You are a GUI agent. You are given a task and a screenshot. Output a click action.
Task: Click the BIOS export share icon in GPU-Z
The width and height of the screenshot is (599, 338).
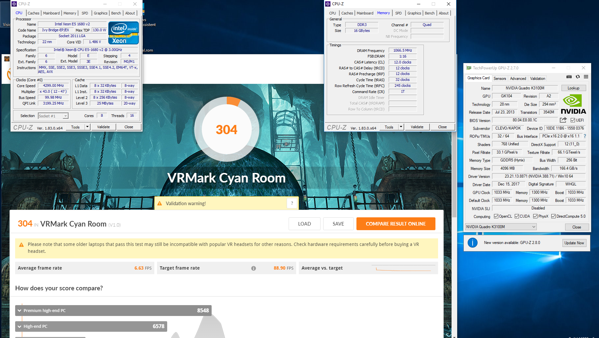(563, 120)
